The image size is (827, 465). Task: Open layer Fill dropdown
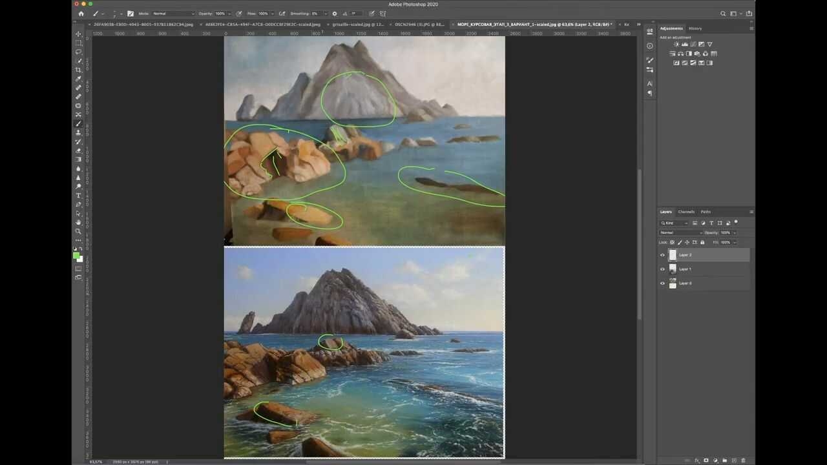tap(734, 242)
